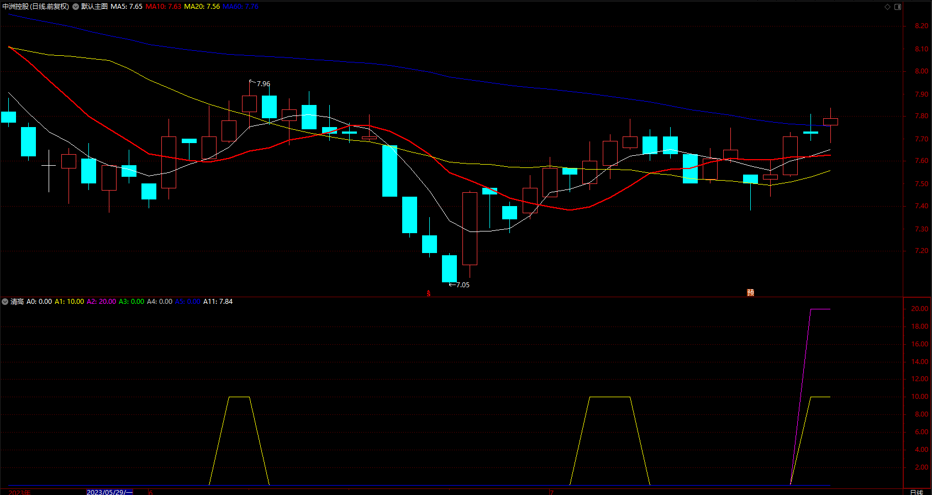Click the diamond icon at chart top-right
932x495 pixels.
pyautogui.click(x=888, y=7)
